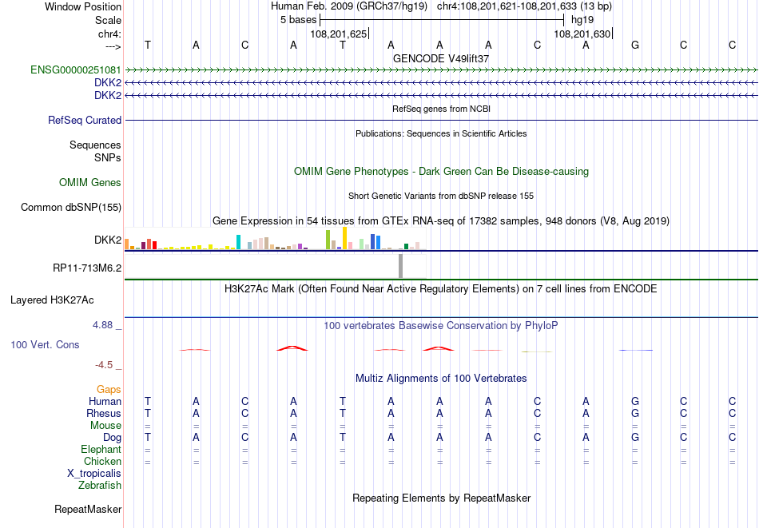Click the Layered H3K27Ac label
Screen dimensions: 759x528
(52, 300)
